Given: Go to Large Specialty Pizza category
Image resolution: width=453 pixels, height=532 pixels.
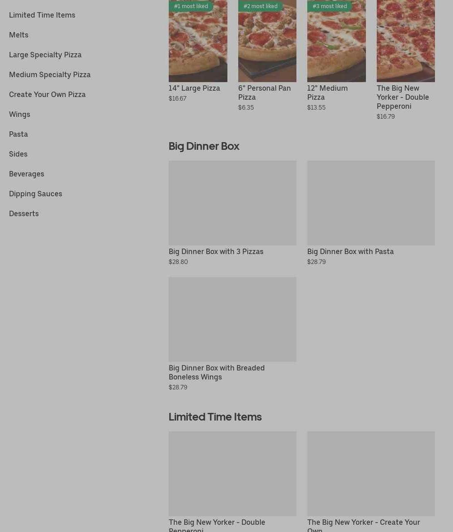Looking at the screenshot, I should (45, 55).
